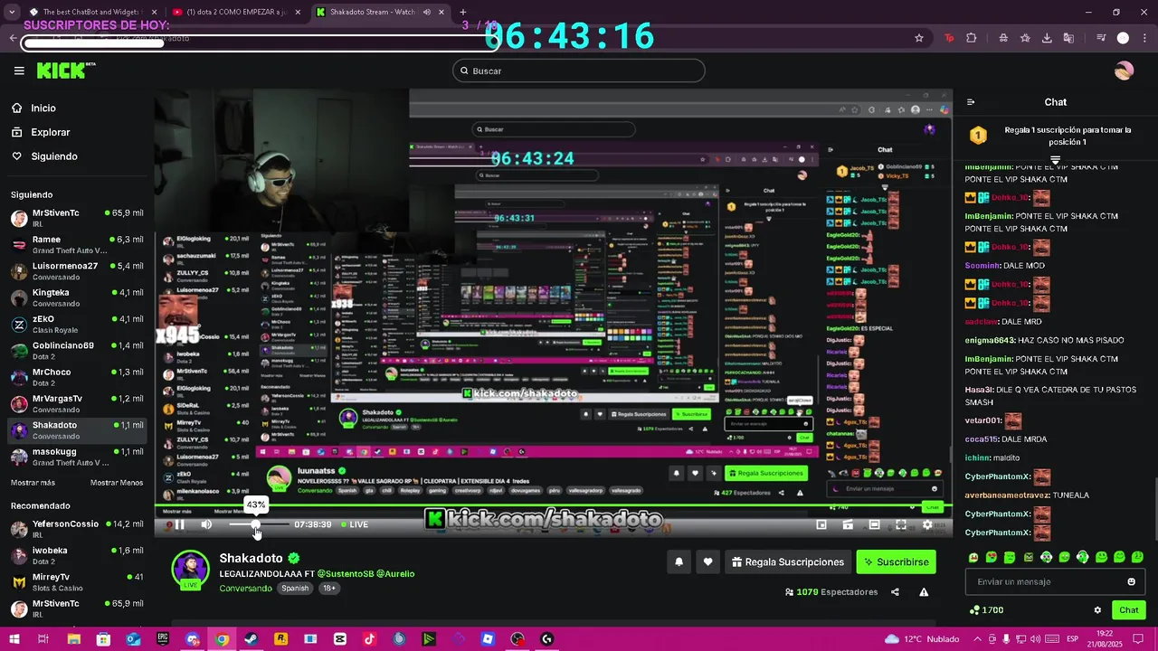Open masokugg channel in sidebar
The image size is (1158, 651).
pyautogui.click(x=77, y=457)
